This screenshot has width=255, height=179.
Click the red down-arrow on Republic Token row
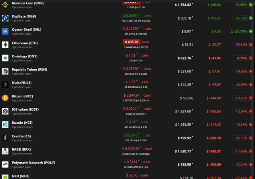251,71
